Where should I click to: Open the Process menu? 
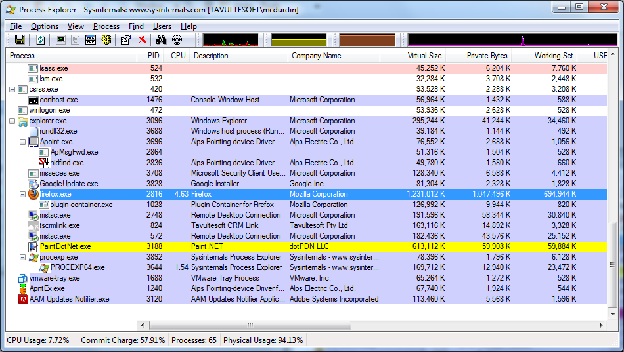106,26
